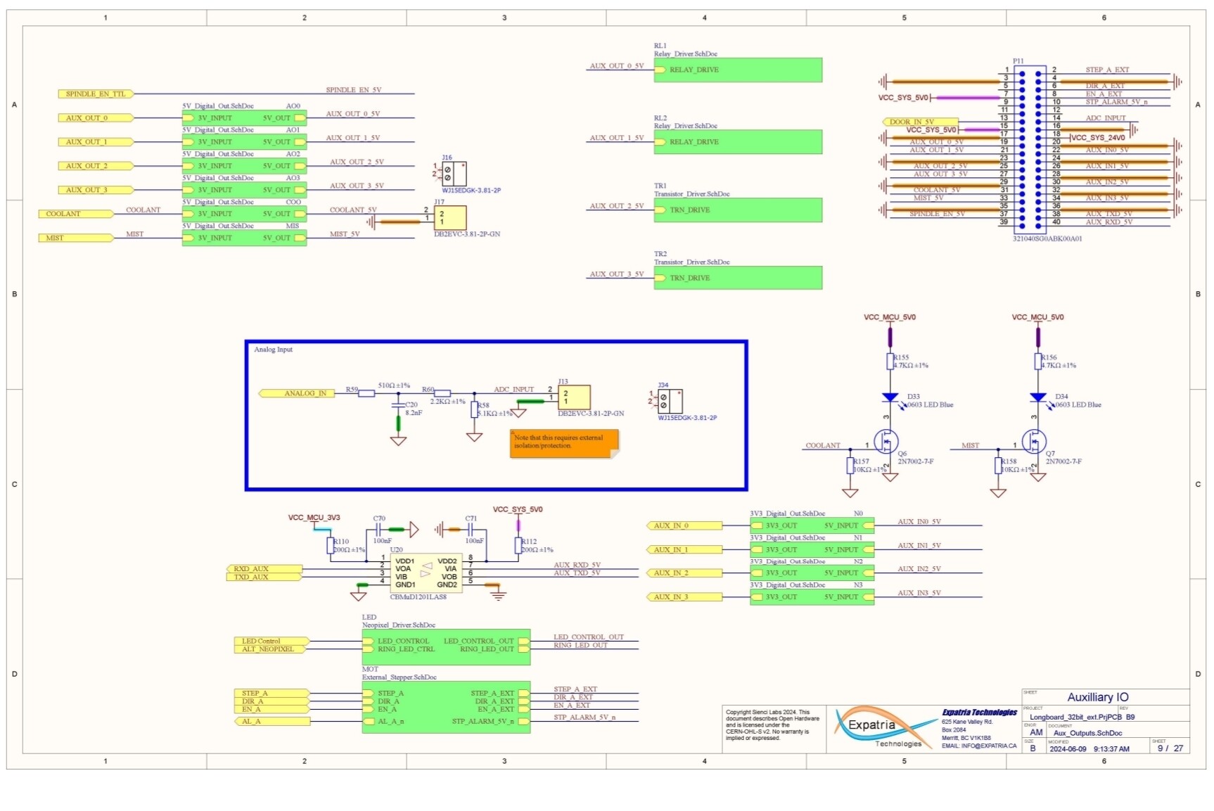Click the INFO@EXPATRIA.CA email address
This screenshot has height=811, width=1214.
click(979, 746)
